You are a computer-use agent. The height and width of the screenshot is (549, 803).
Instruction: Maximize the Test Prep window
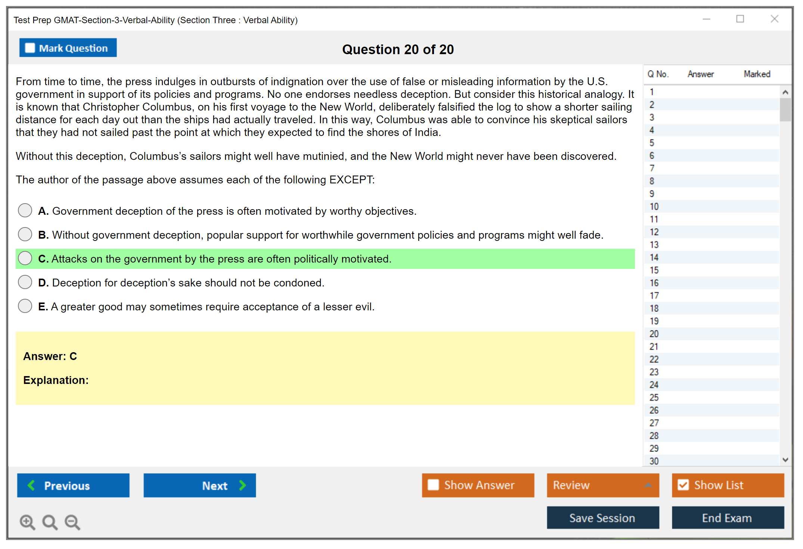(740, 19)
